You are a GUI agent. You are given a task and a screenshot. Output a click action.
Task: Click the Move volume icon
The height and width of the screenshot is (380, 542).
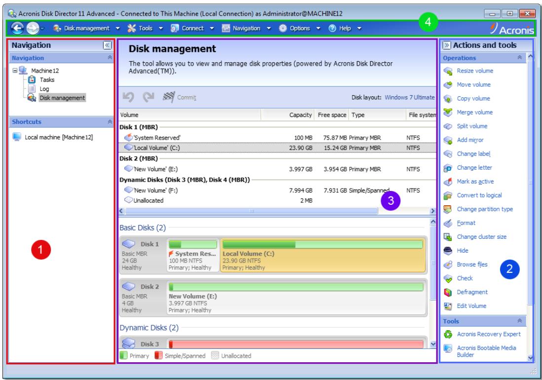[x=448, y=85]
